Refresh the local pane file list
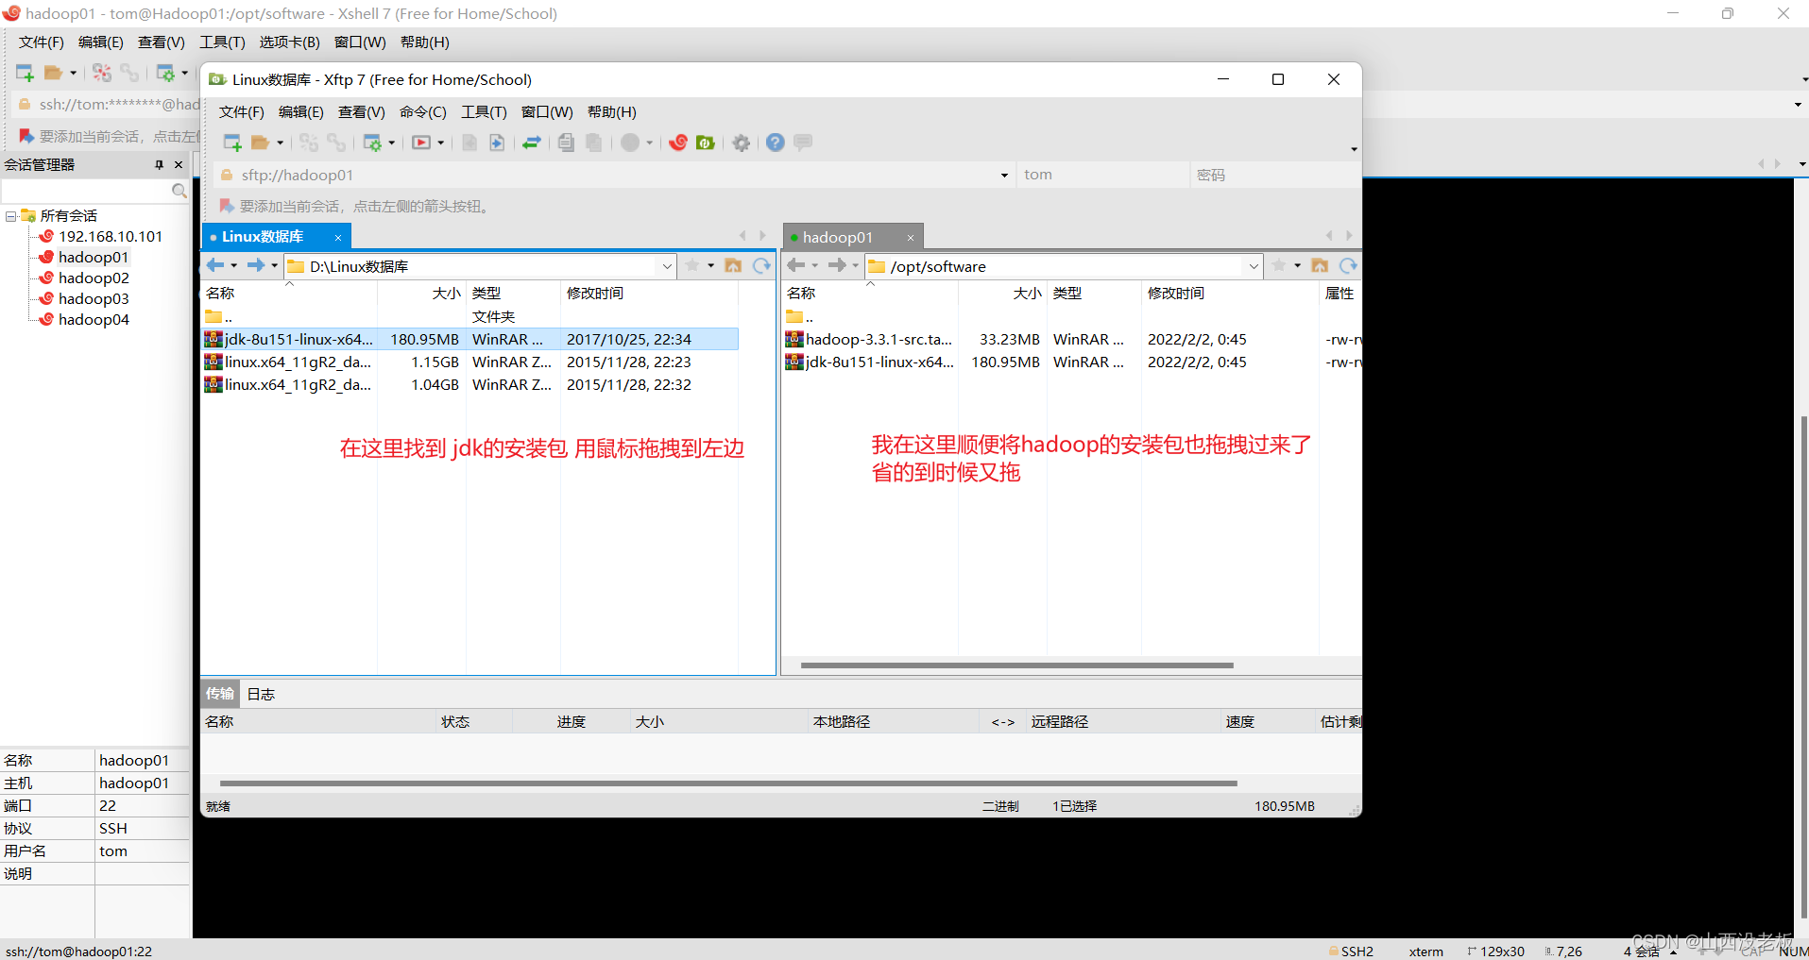Viewport: 1809px width, 960px height. pos(761,266)
